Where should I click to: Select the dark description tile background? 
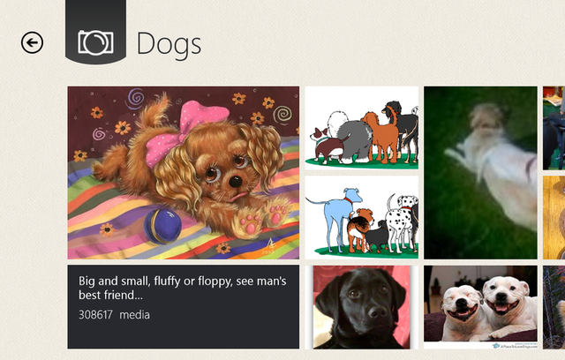(184, 307)
